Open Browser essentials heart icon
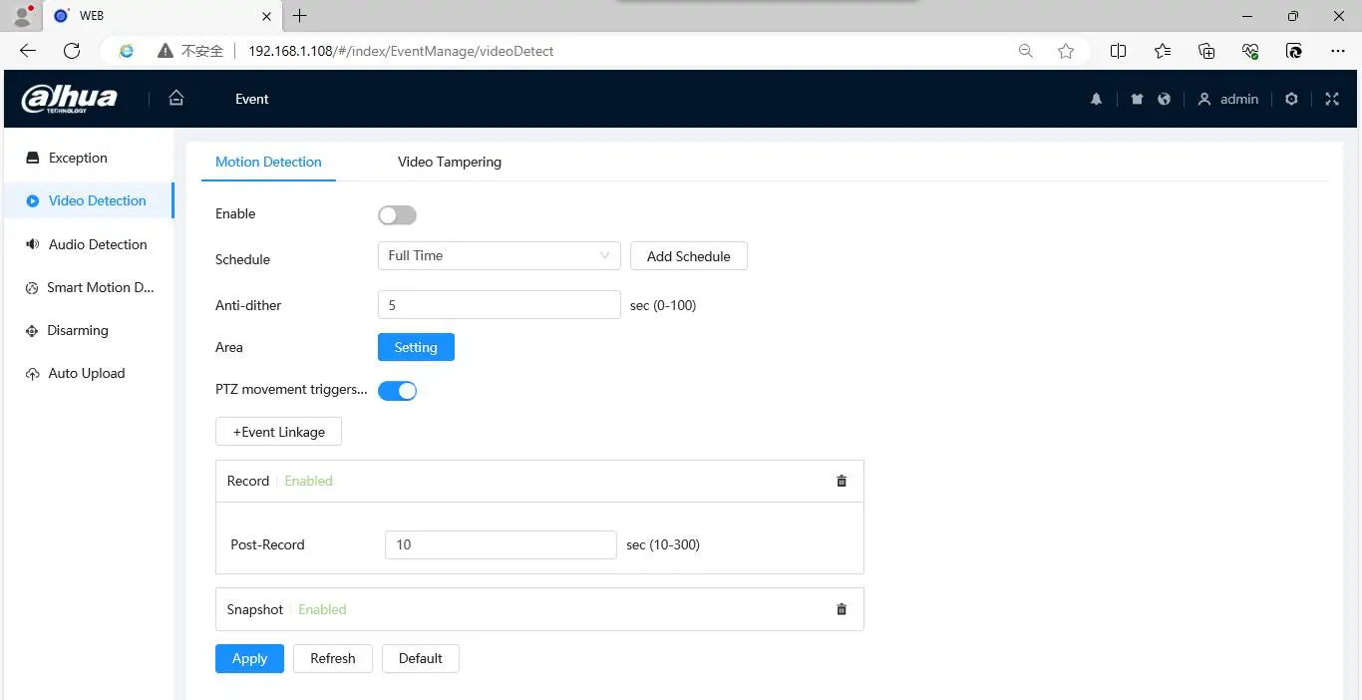This screenshot has height=700, width=1362. point(1250,51)
